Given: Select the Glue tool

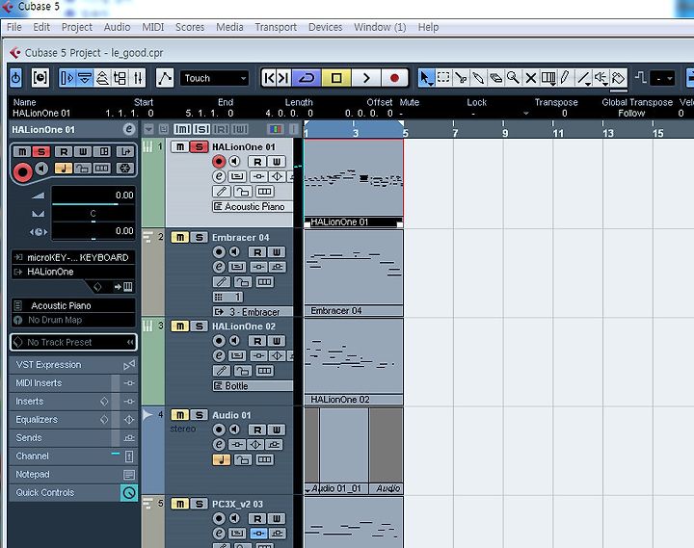Looking at the screenshot, I should pyautogui.click(x=478, y=78).
